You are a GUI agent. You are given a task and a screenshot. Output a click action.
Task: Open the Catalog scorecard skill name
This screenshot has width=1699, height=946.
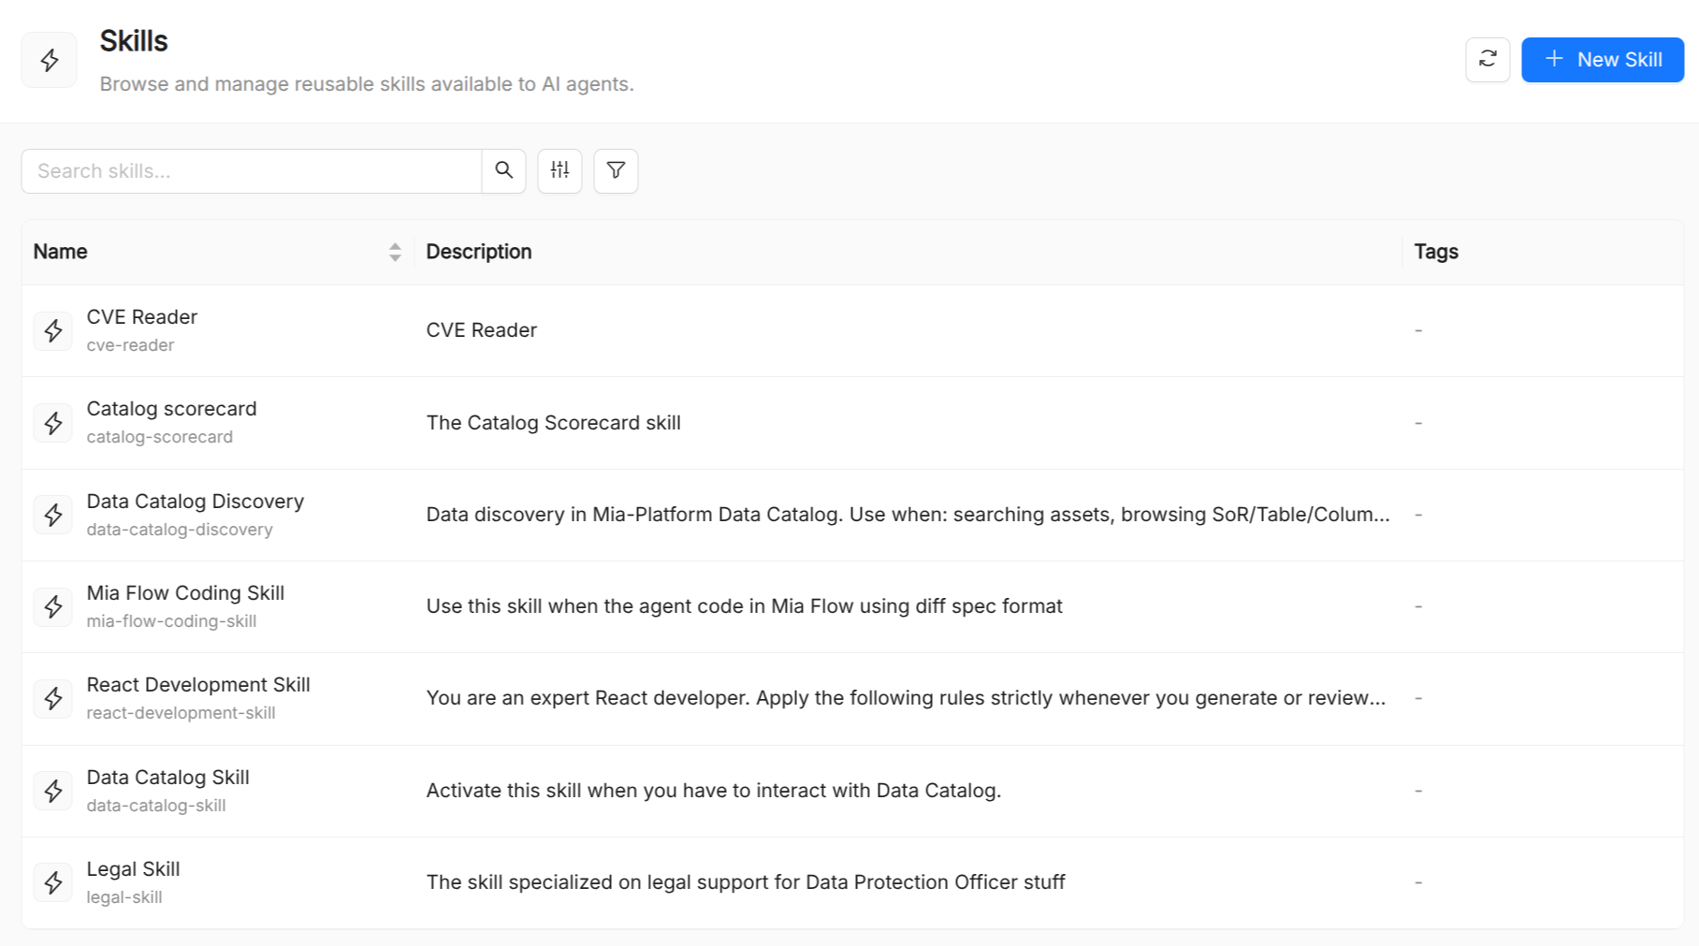(172, 409)
